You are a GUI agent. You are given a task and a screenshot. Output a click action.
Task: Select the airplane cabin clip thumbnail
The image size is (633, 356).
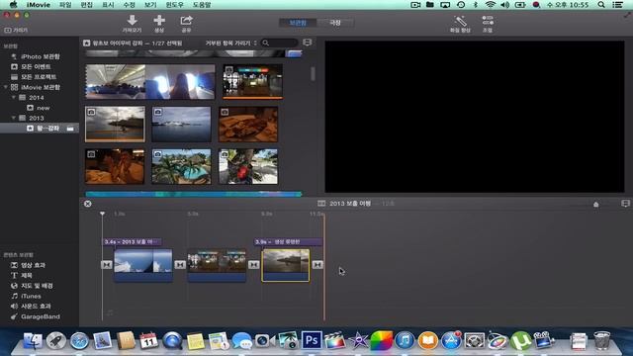(x=150, y=81)
